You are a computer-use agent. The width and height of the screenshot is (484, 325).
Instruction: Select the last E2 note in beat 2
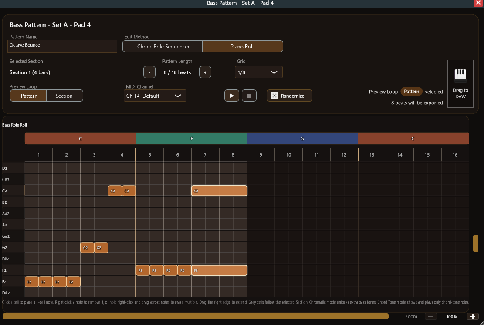tap(74, 282)
